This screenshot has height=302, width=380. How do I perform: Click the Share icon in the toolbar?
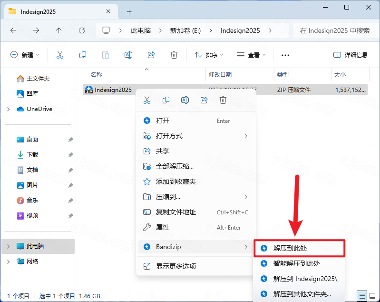coord(151,55)
